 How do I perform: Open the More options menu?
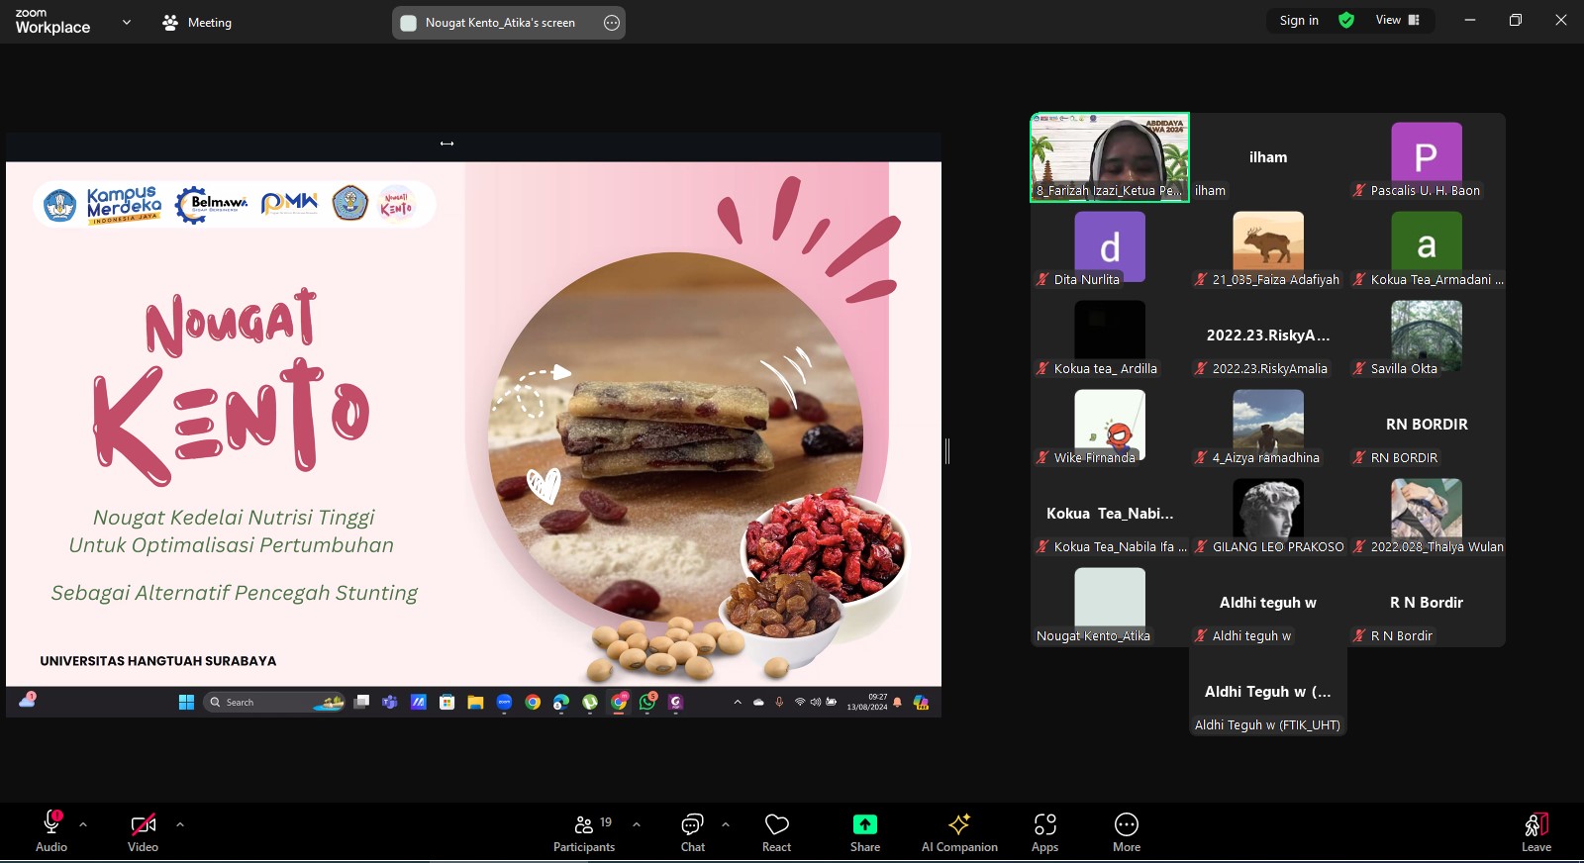point(1126,832)
